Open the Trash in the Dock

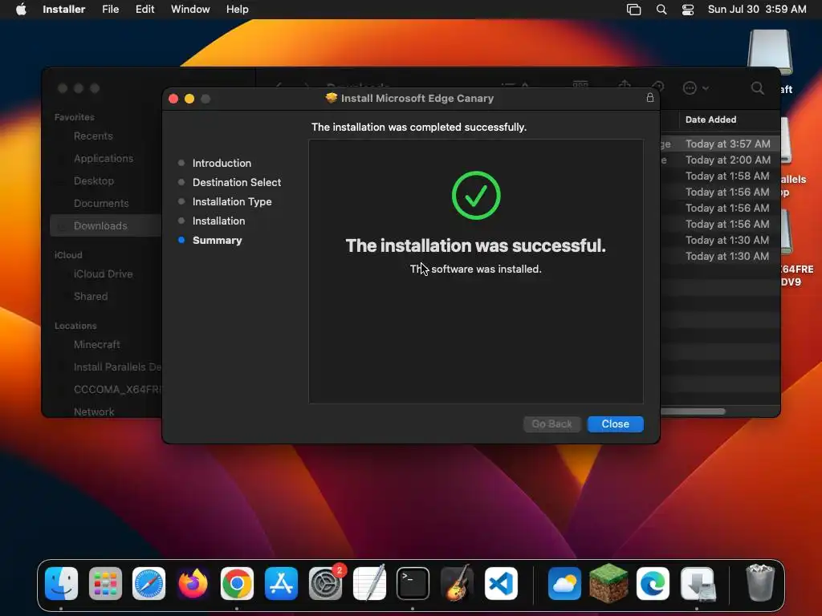760,583
